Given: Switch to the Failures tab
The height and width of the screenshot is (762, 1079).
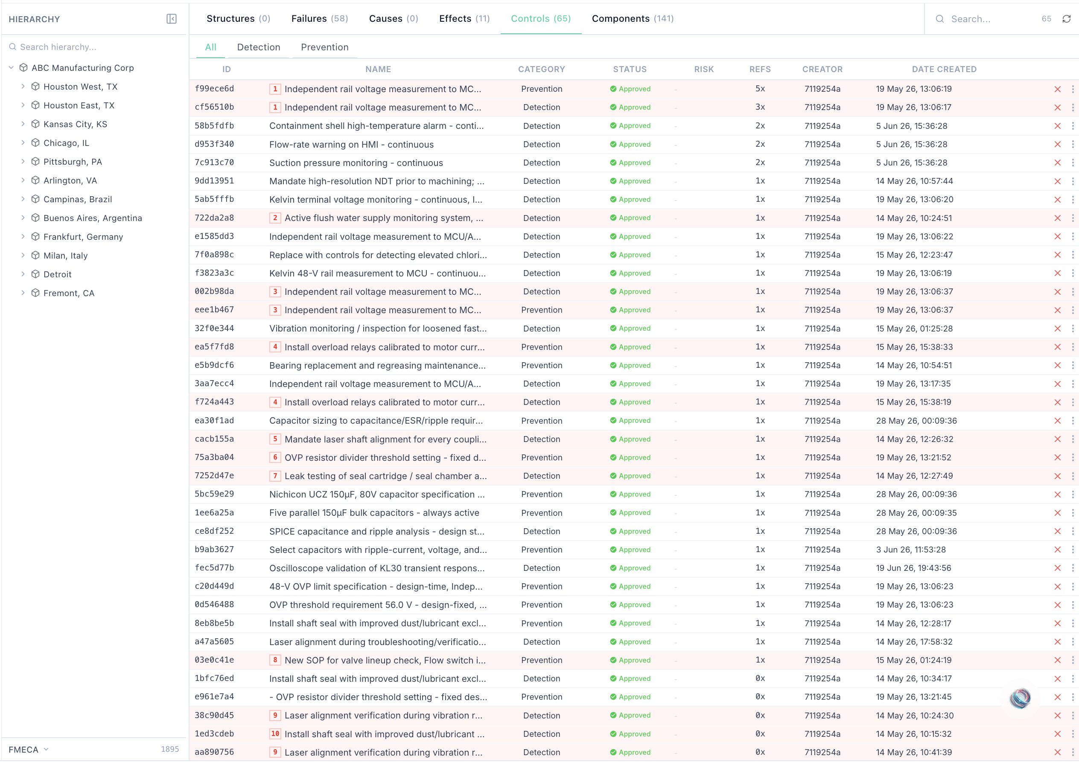Looking at the screenshot, I should pyautogui.click(x=320, y=18).
